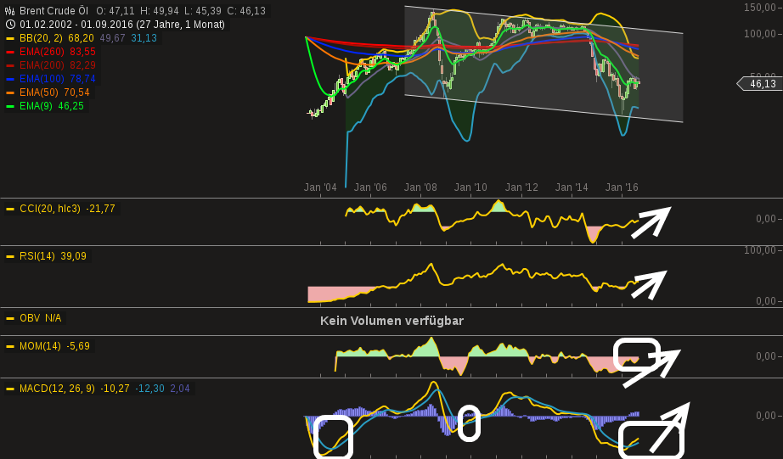This screenshot has height=459, width=783.
Task: Click the yellow MACD color marker
Action: point(10,389)
